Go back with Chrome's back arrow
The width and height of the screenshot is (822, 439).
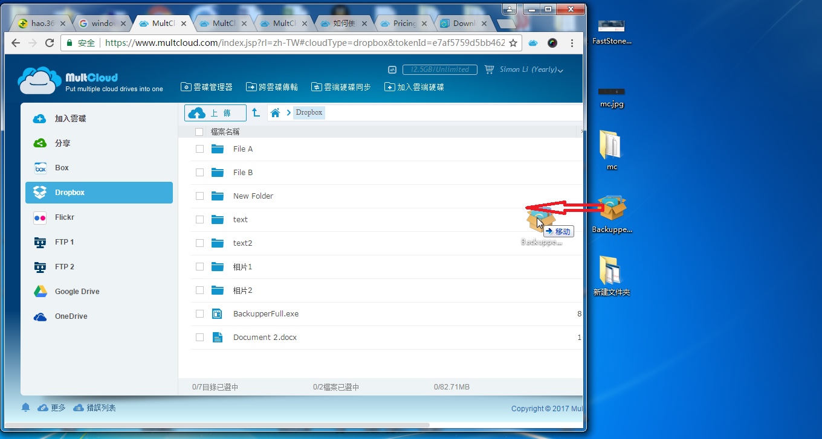coord(16,43)
